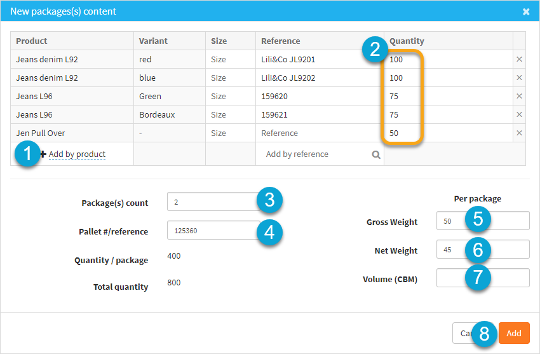Delete the blue Jeans denim L92 row
Screen dimensions: 540x354
tap(519, 78)
